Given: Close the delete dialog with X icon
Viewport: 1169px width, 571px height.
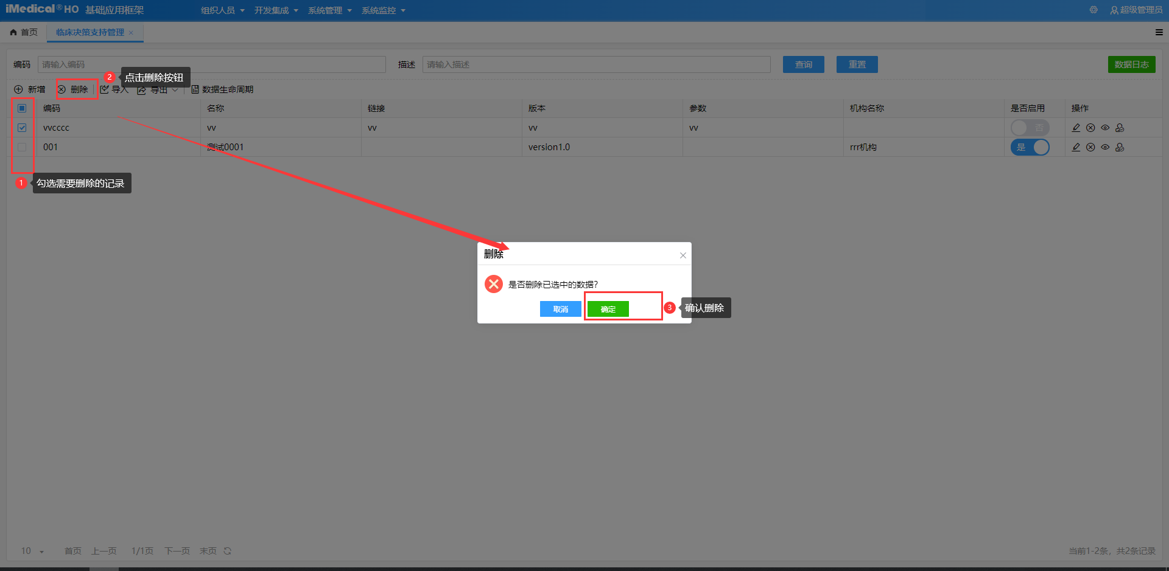Looking at the screenshot, I should [683, 255].
